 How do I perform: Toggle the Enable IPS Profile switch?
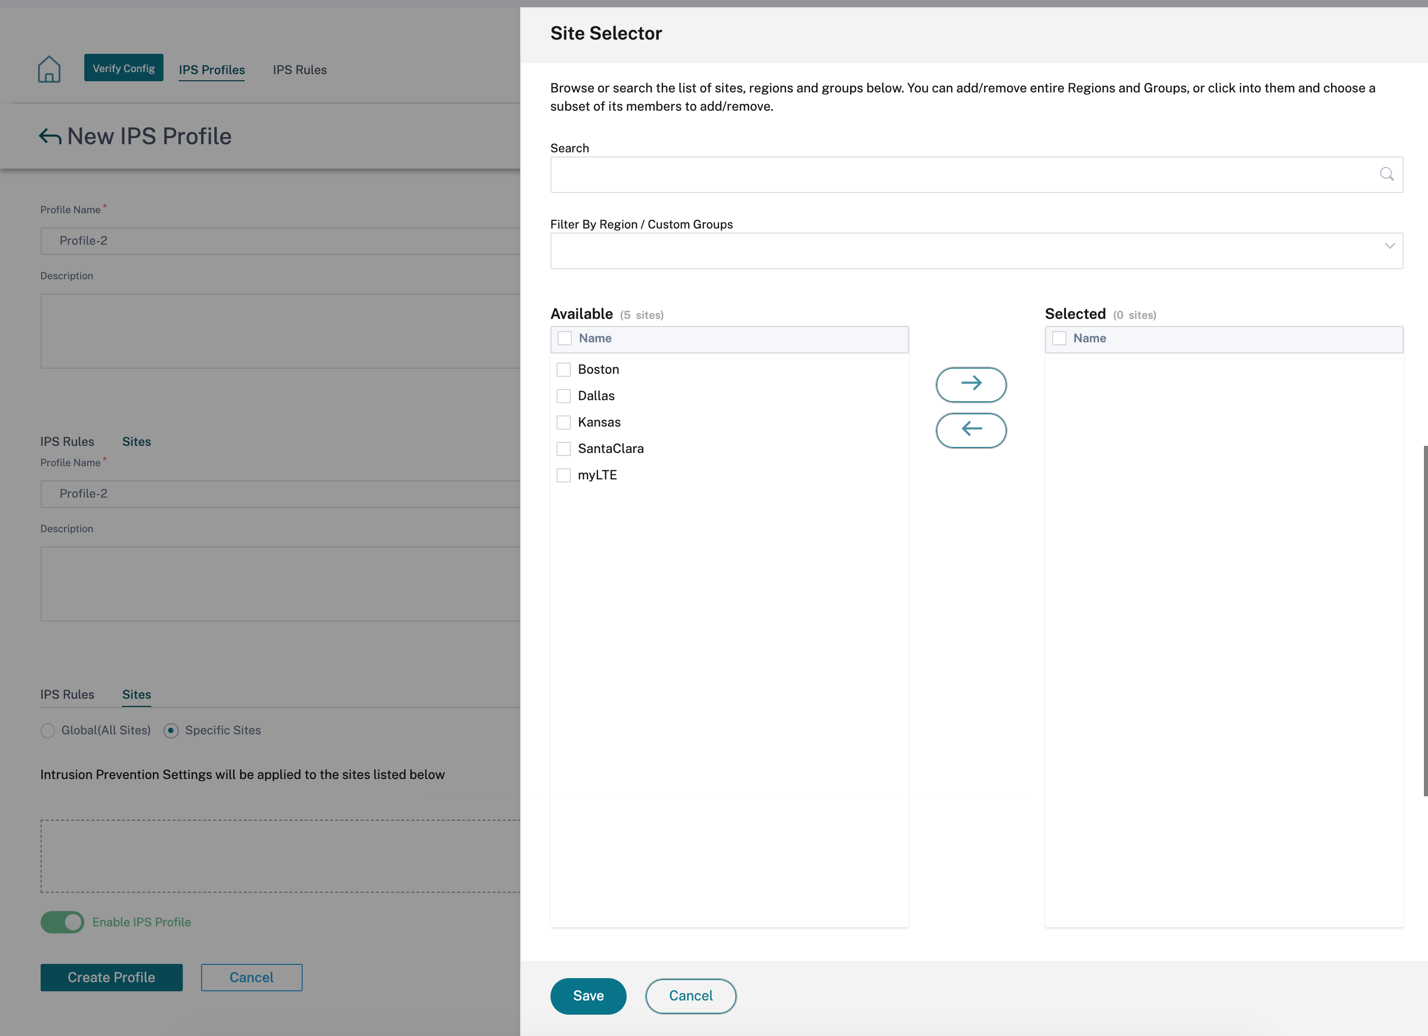62,922
